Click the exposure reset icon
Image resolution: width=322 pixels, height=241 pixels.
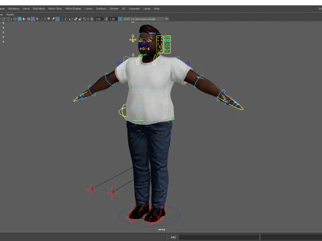coord(92,19)
